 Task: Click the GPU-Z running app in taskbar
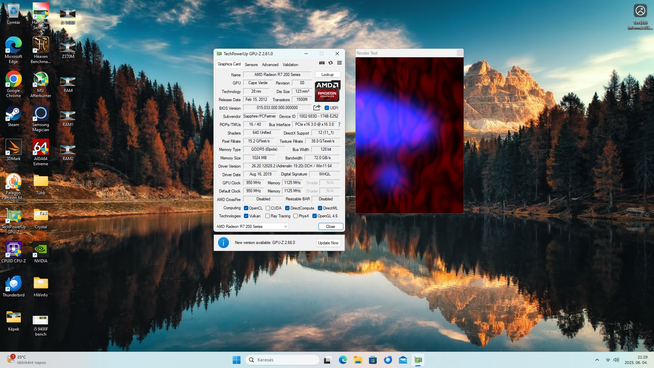pos(418,360)
